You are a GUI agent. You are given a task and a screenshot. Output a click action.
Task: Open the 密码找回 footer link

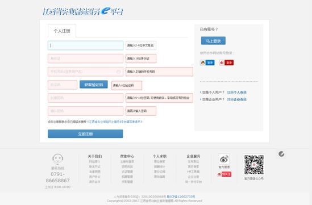pyautogui.click(x=127, y=166)
